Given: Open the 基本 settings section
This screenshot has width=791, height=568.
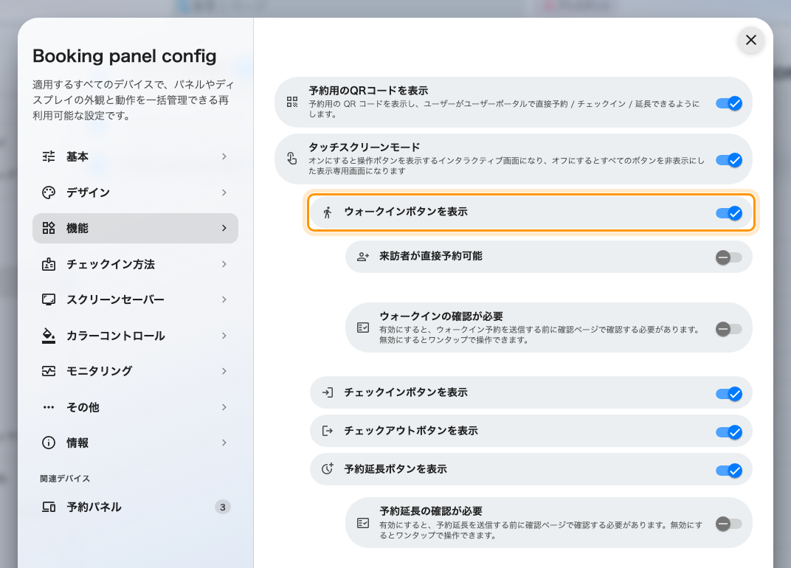Looking at the screenshot, I should click(x=135, y=157).
